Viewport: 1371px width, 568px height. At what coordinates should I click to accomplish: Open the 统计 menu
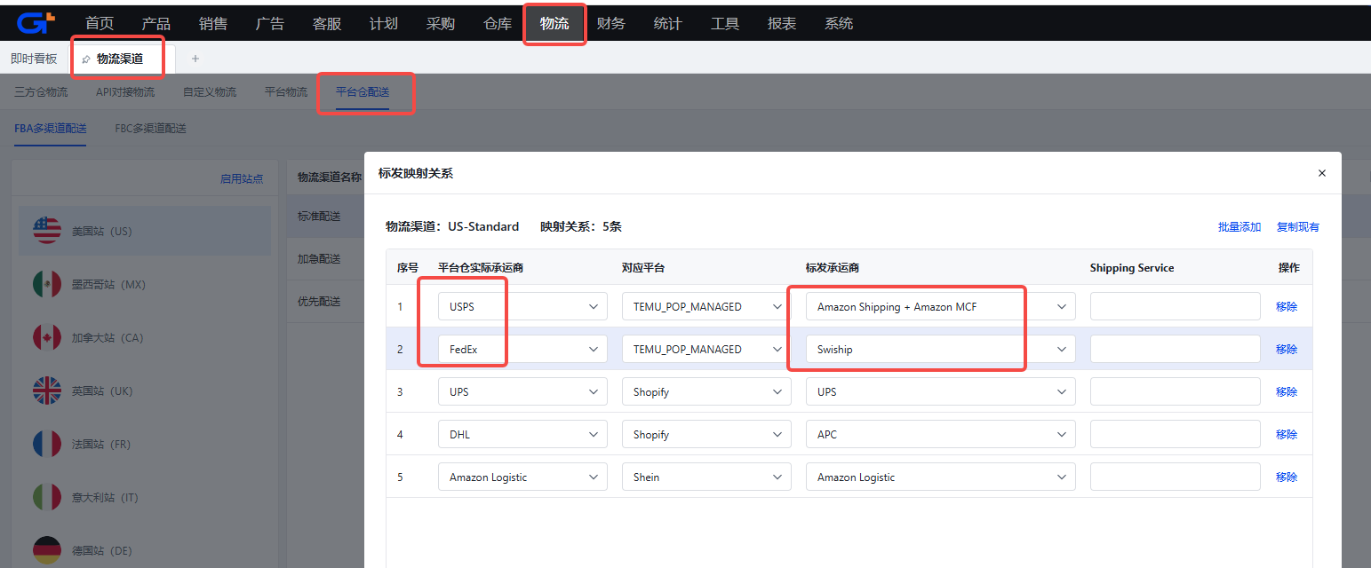(x=668, y=24)
